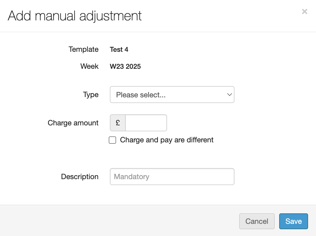Open the Type dropdown list
The width and height of the screenshot is (316, 236).
coord(172,95)
